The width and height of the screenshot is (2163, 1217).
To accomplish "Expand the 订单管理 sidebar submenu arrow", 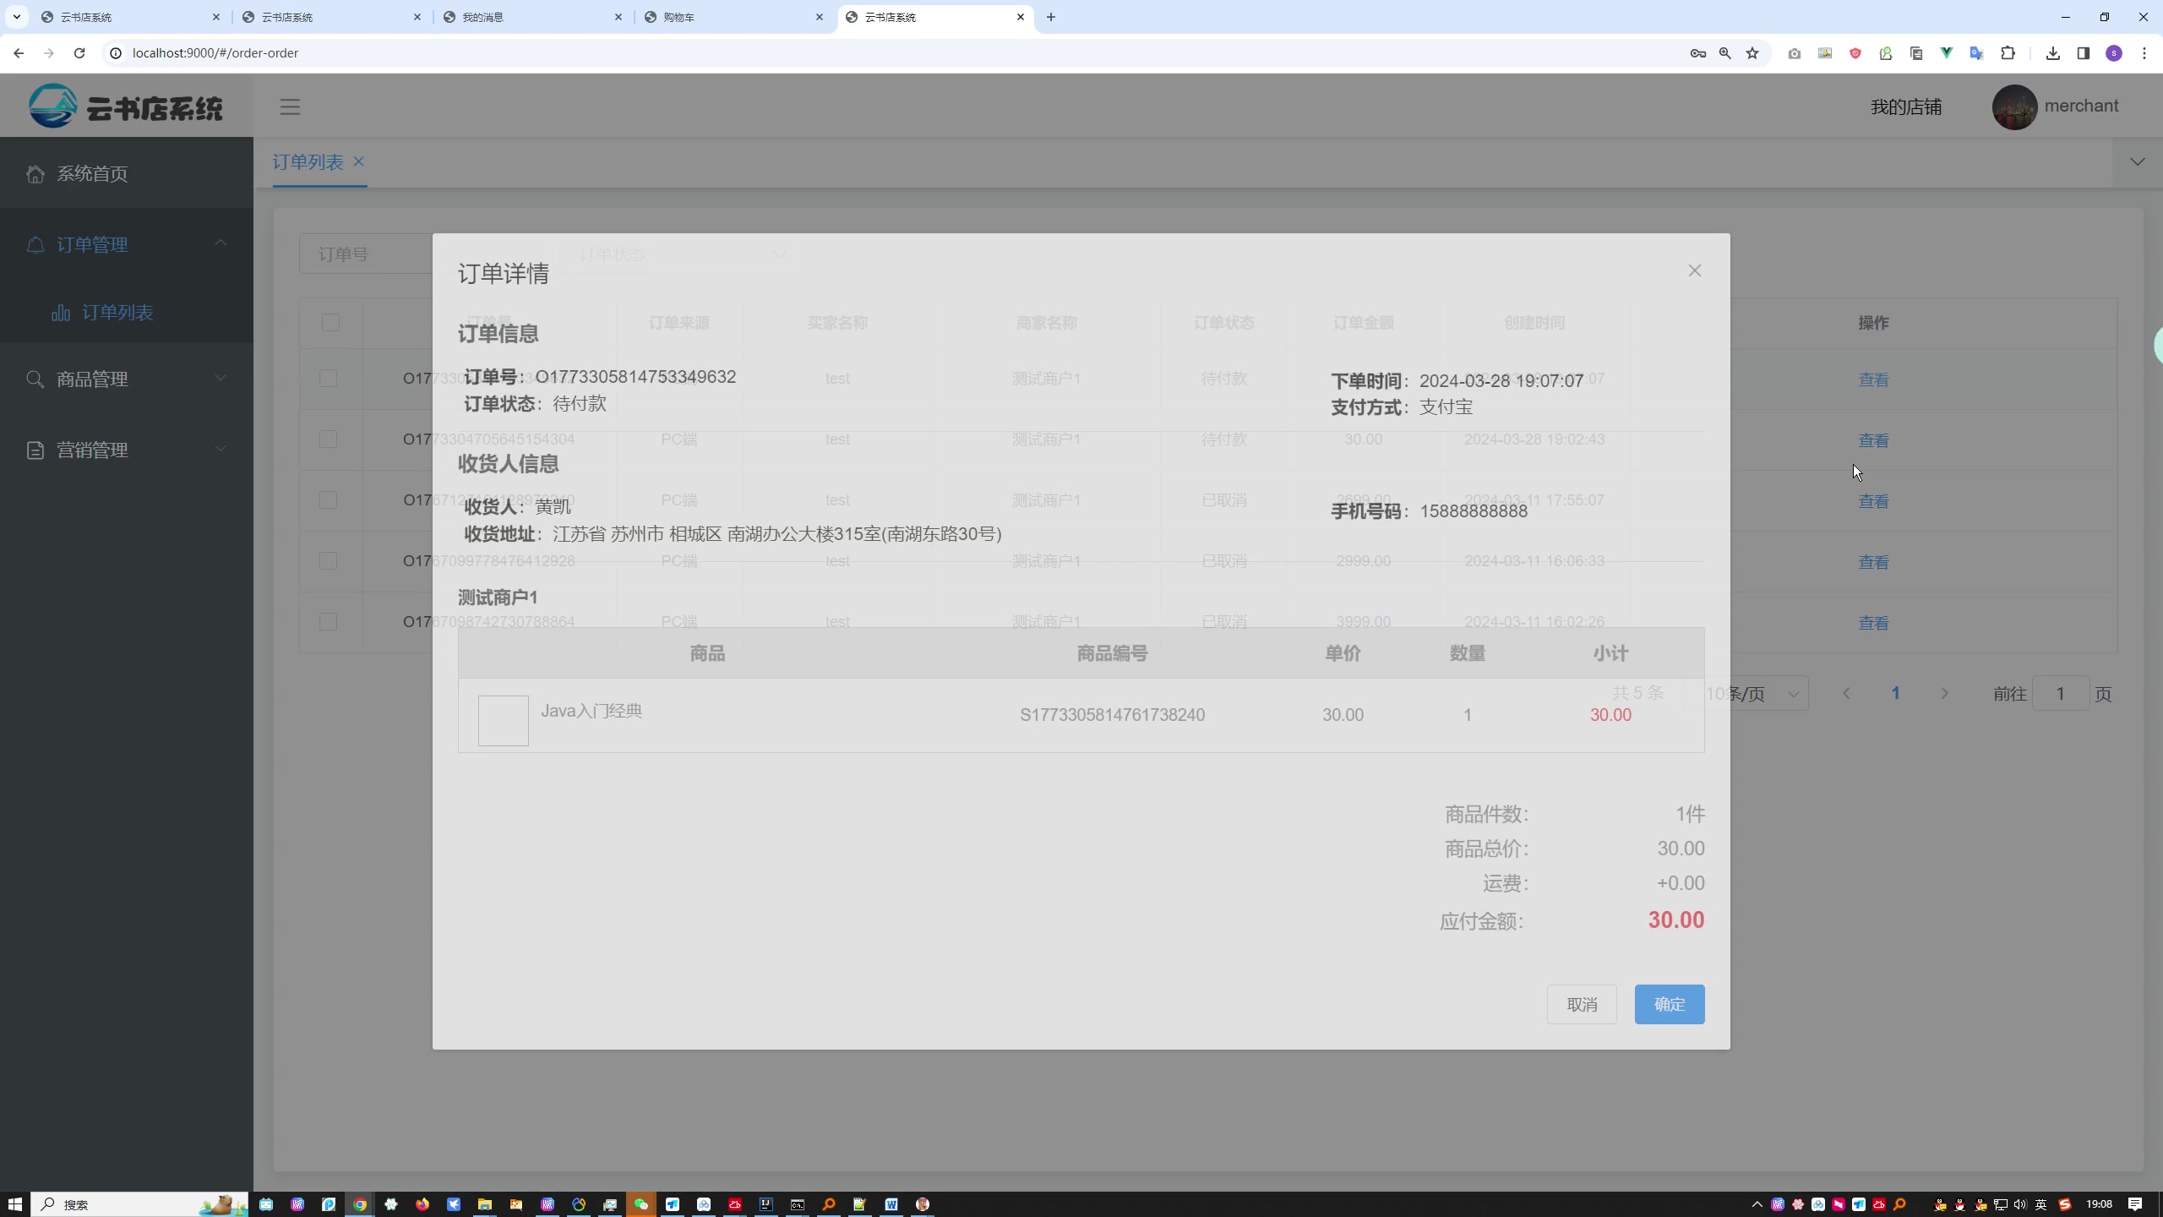I will coord(221,243).
